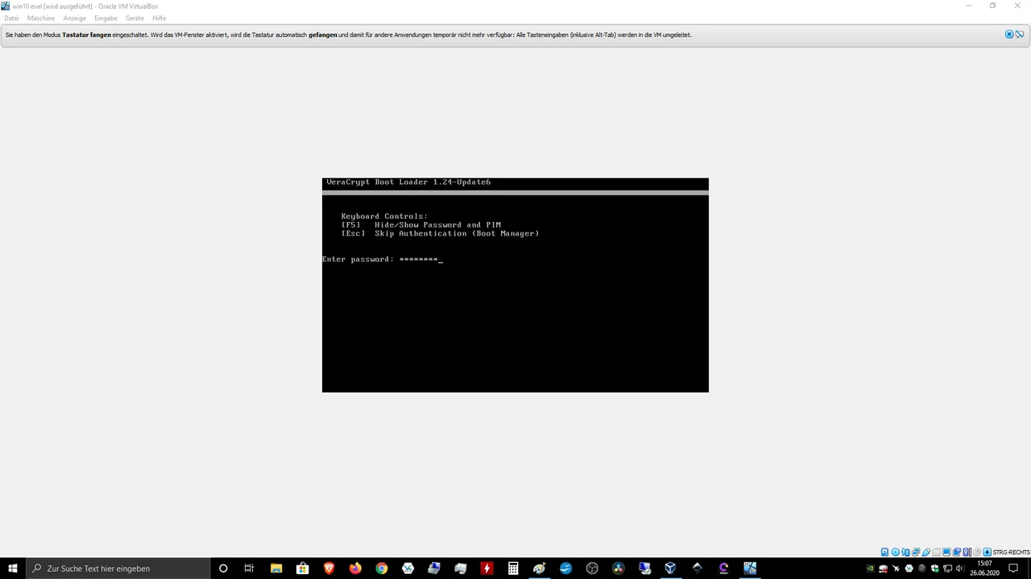Dismiss the keyboard capture notification
The height and width of the screenshot is (579, 1031).
pyautogui.click(x=1008, y=35)
